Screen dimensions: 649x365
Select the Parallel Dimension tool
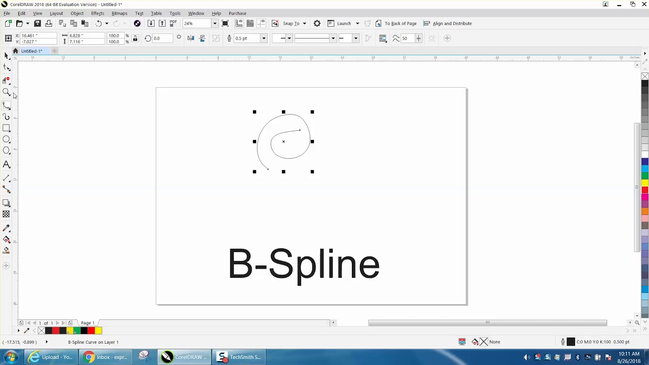[7, 178]
